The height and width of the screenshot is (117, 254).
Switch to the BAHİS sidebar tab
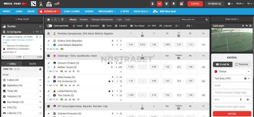click(33, 64)
